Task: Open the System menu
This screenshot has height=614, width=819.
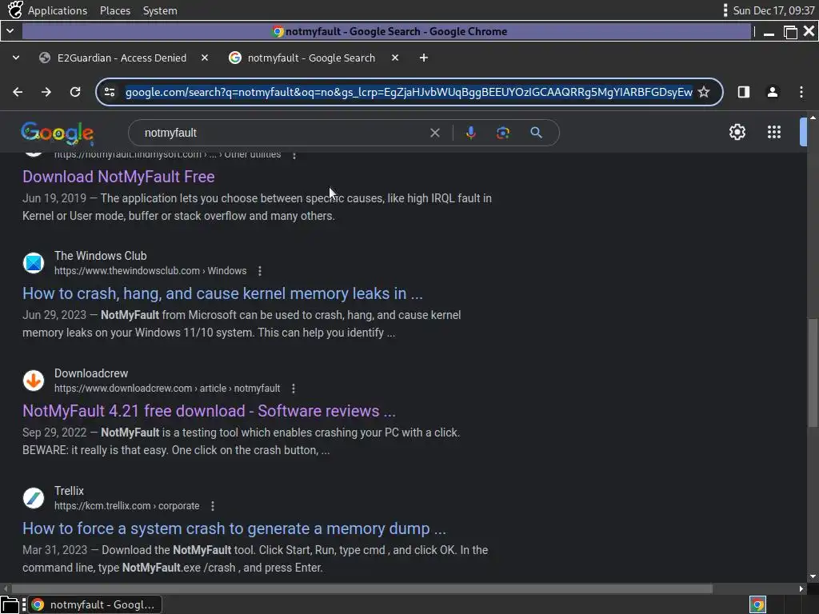Action: click(160, 10)
